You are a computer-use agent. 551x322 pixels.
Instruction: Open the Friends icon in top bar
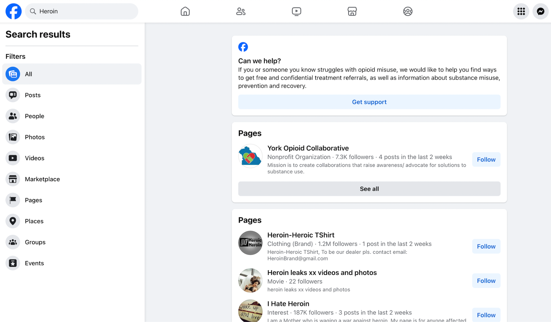[241, 11]
